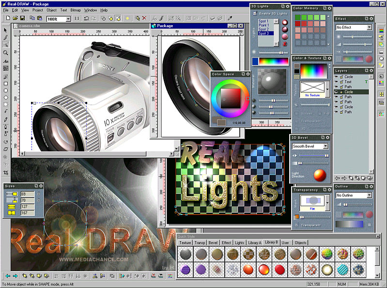Switch to the Texture tab in Quick Style
The height and width of the screenshot is (288, 387).
[x=185, y=243]
